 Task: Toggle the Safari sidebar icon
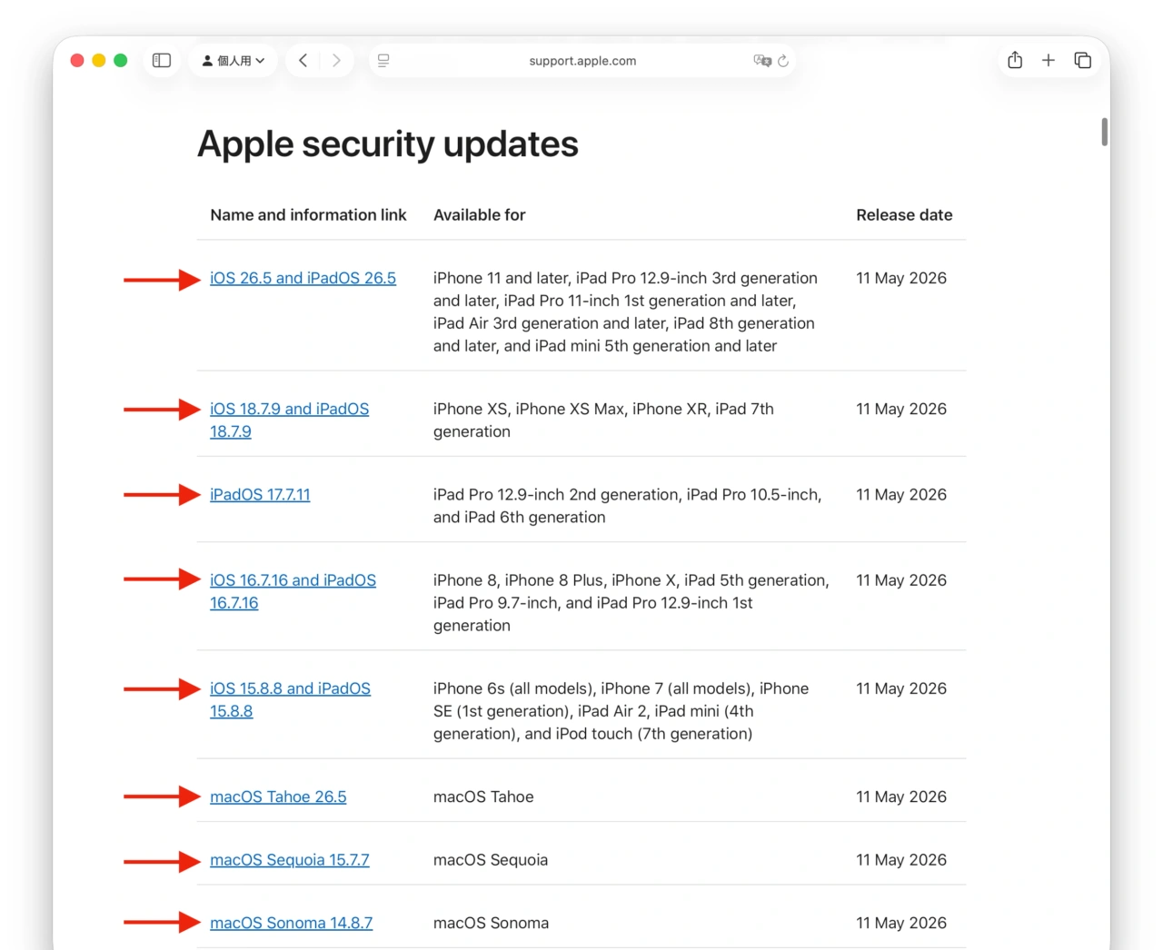[162, 61]
